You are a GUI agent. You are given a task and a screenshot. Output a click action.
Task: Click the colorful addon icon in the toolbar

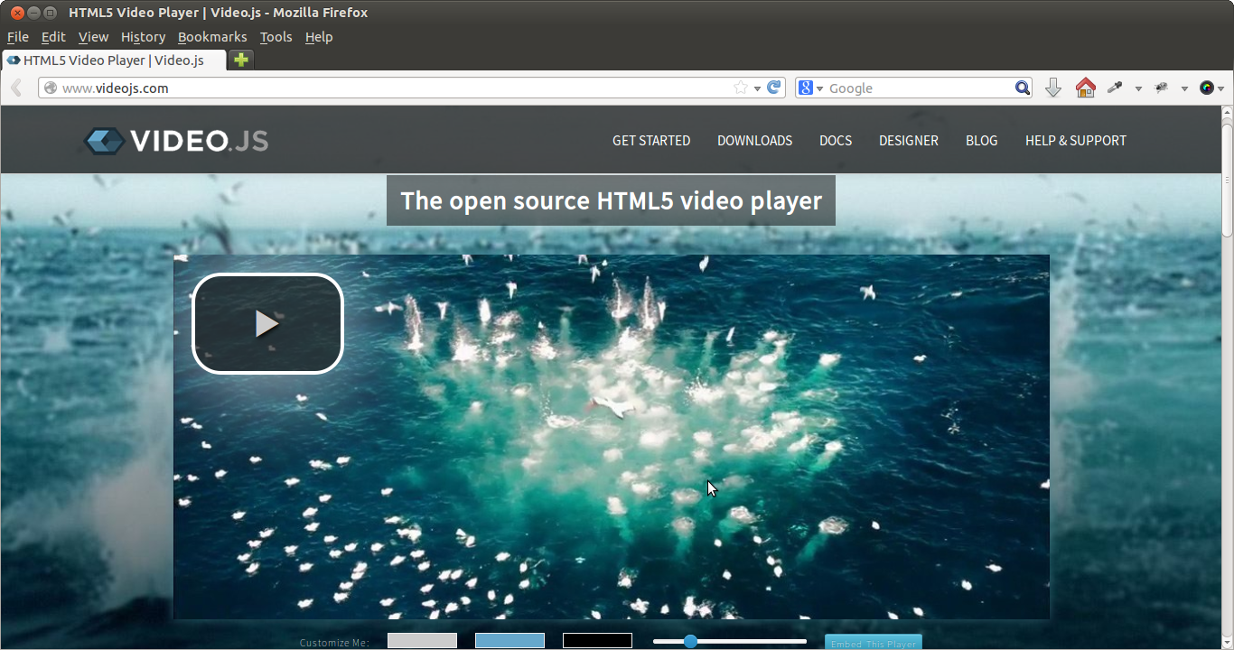pyautogui.click(x=1208, y=88)
